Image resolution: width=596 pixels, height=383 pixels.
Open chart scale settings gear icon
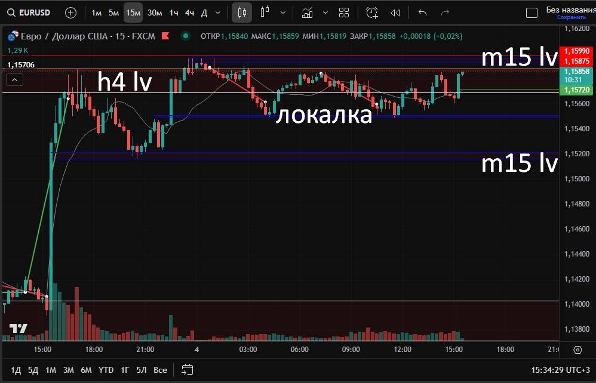point(577,350)
